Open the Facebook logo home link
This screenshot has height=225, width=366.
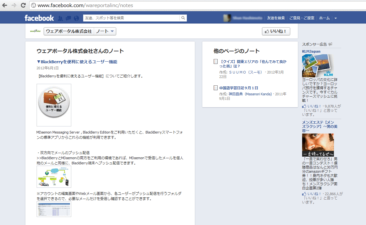39,18
